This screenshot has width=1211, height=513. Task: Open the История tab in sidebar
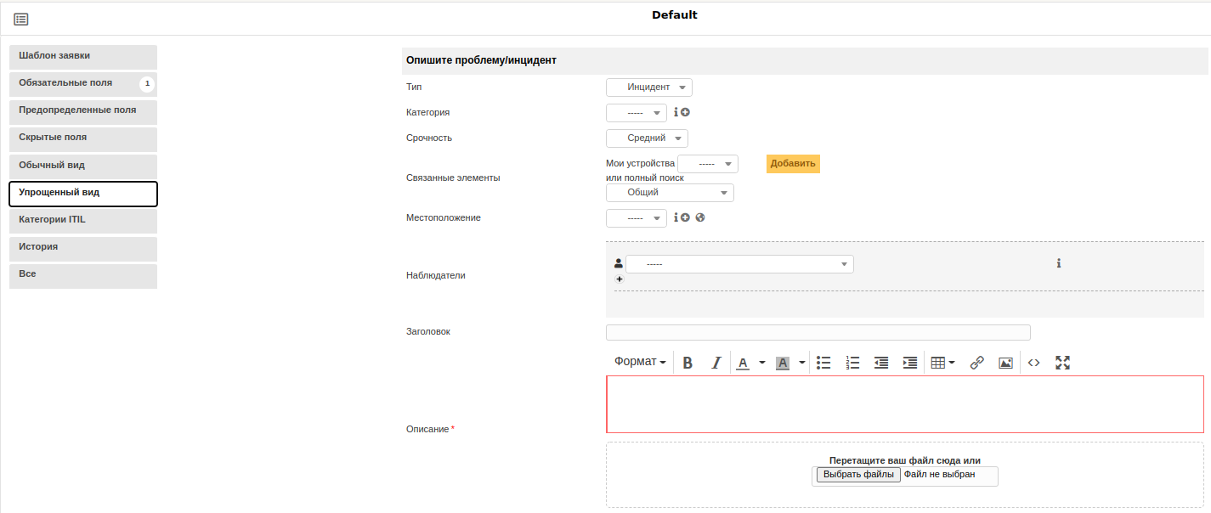coord(82,248)
